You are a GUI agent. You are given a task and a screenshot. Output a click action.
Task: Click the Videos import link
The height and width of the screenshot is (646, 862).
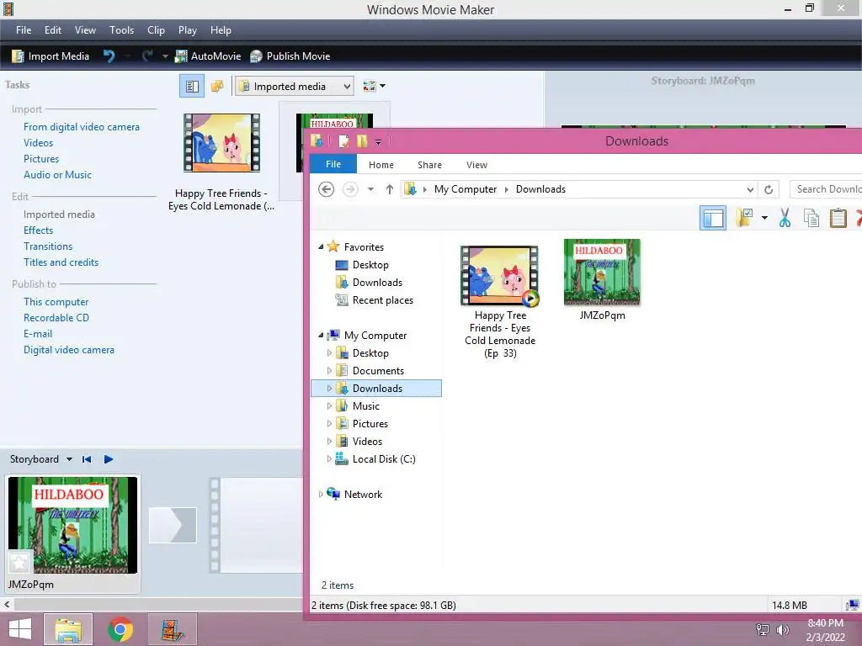point(39,143)
